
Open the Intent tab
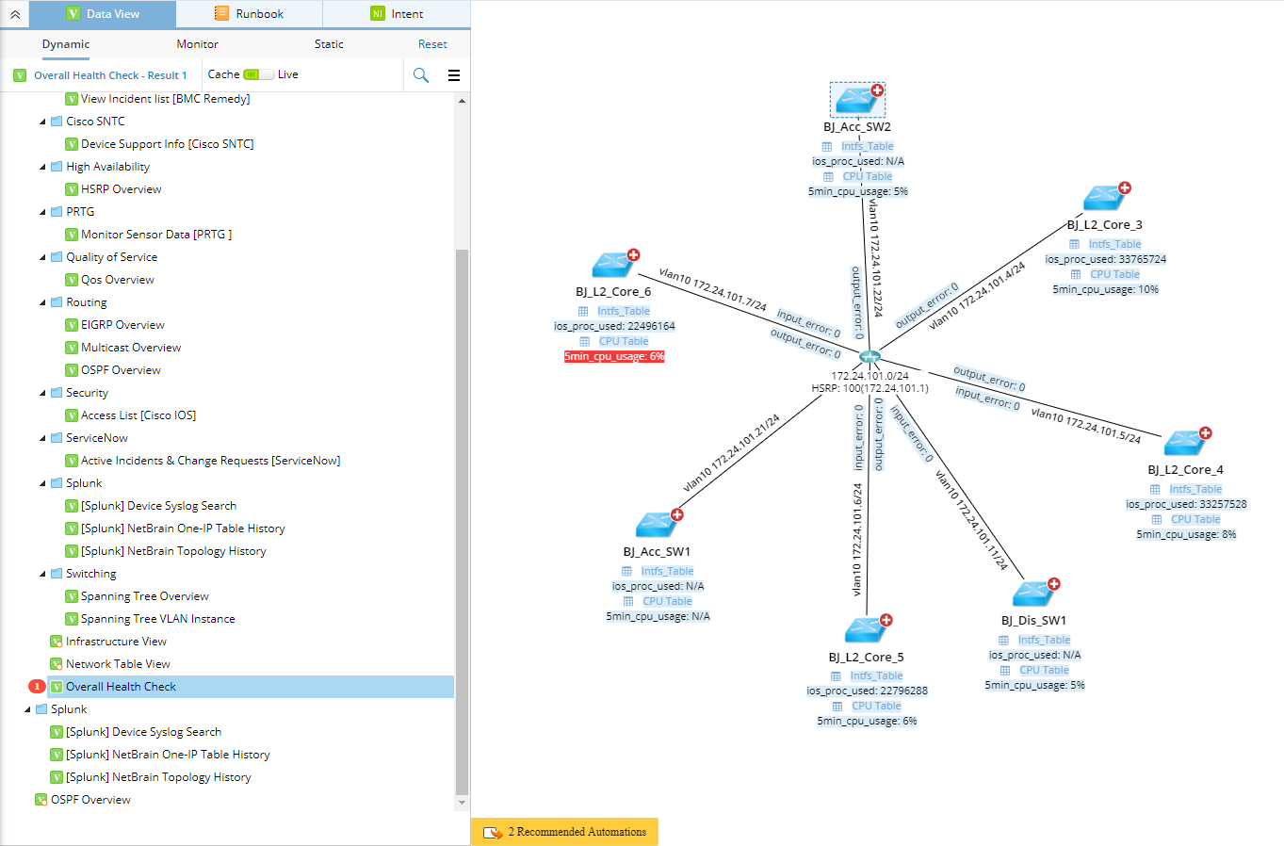397,14
